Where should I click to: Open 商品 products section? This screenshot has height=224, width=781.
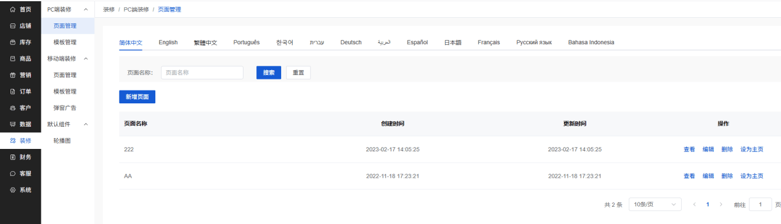click(x=20, y=58)
